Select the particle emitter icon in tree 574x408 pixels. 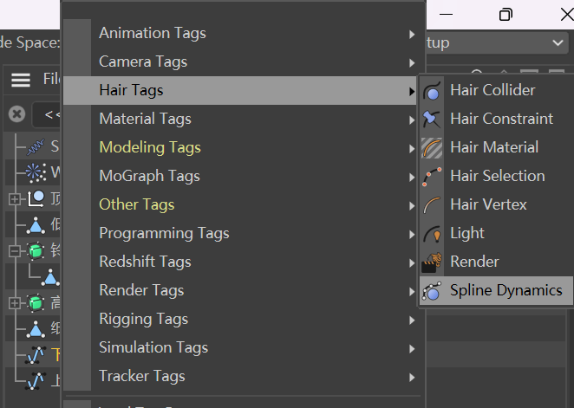pos(36,172)
